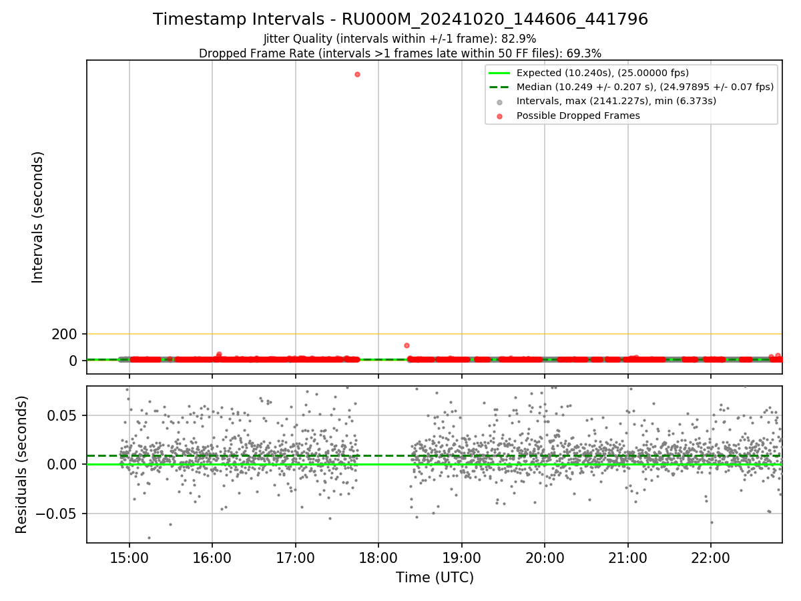Viewport: 801px width, 601px height.
Task: Click the 0 tick label on the intervals axis
Action: tap(73, 361)
